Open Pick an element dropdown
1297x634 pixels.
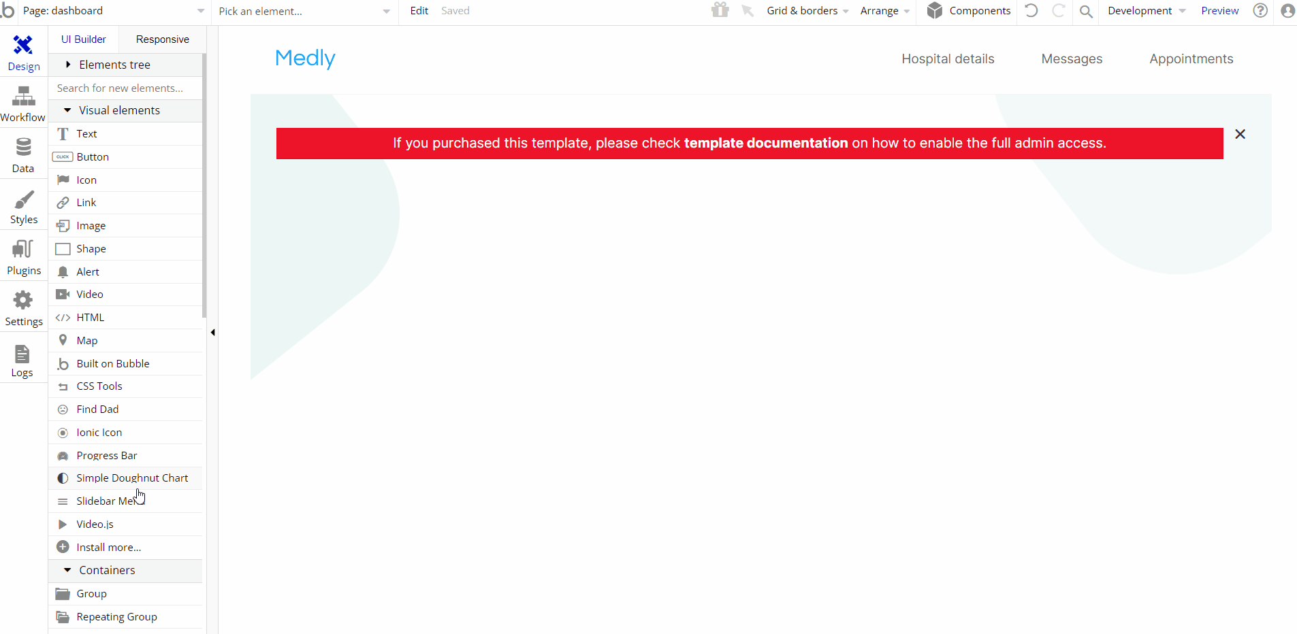pos(304,11)
